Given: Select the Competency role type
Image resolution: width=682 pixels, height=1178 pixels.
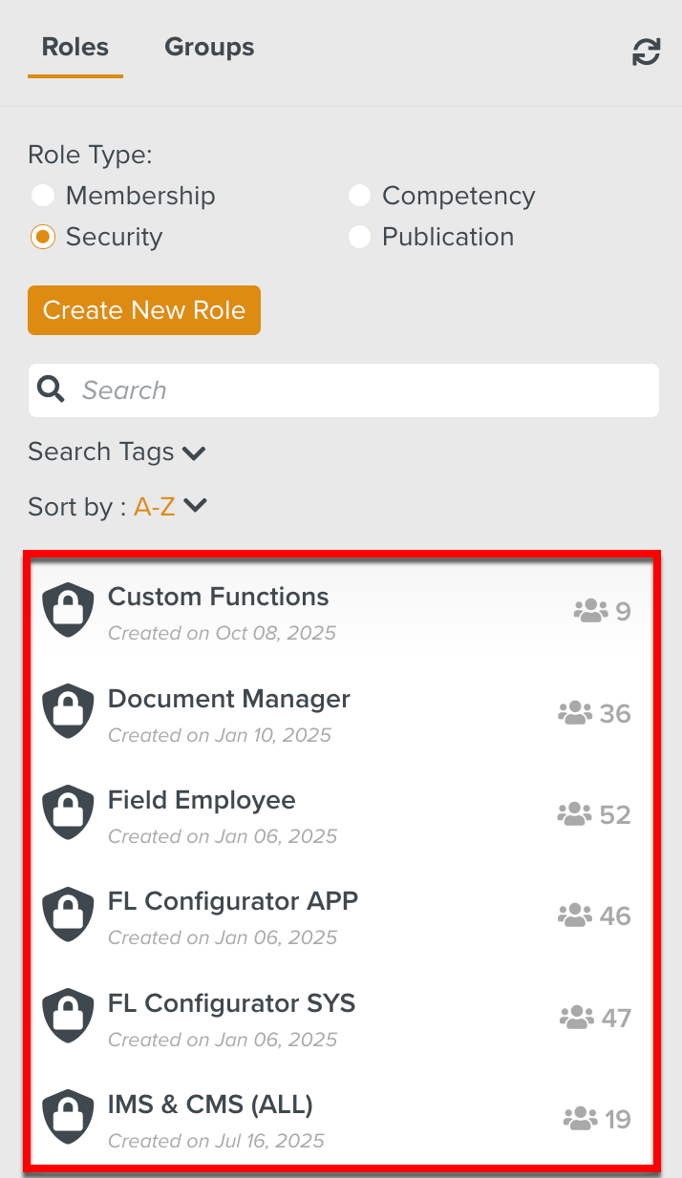Looking at the screenshot, I should coord(359,196).
